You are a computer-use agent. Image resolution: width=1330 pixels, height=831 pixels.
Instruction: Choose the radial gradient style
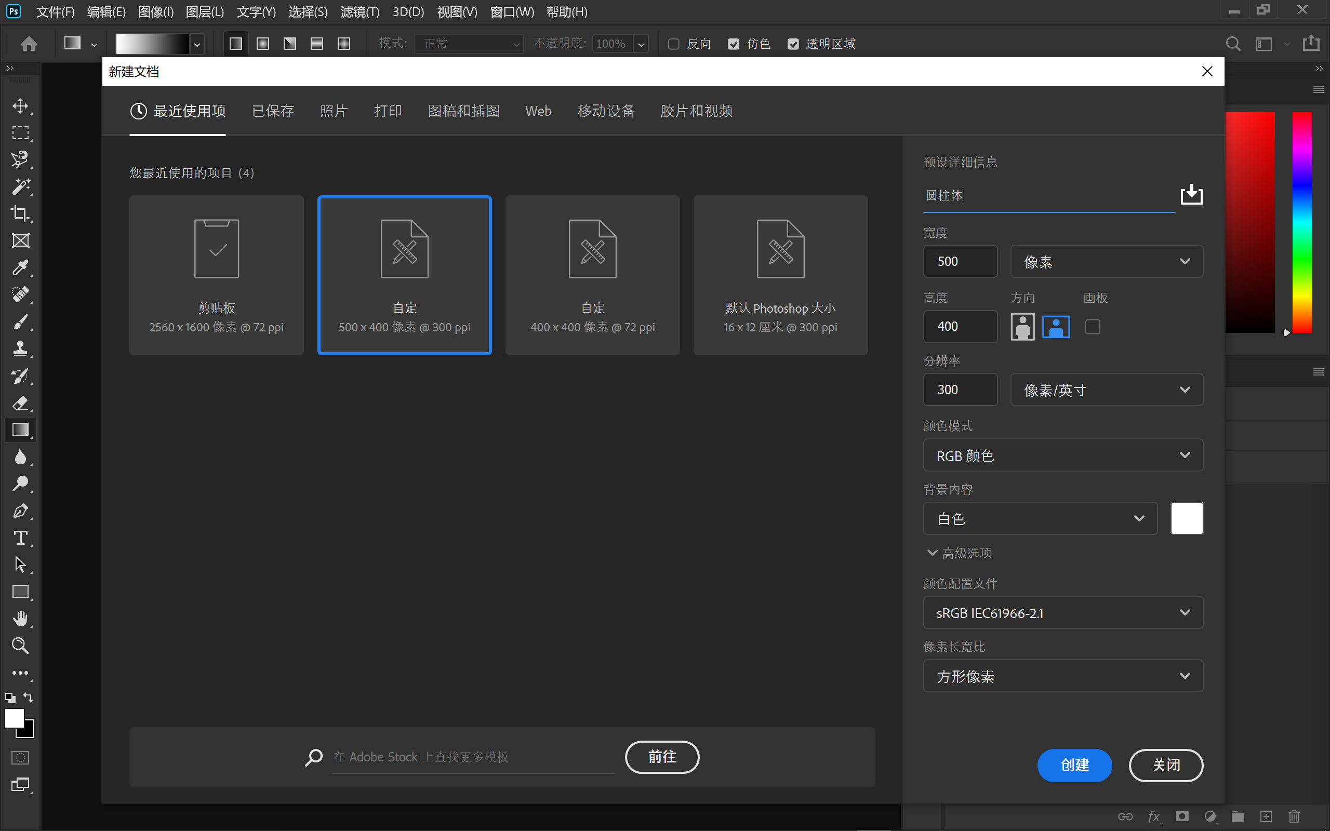tap(263, 44)
